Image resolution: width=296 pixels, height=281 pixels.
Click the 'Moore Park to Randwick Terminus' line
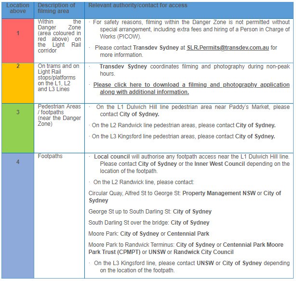(x=186, y=249)
